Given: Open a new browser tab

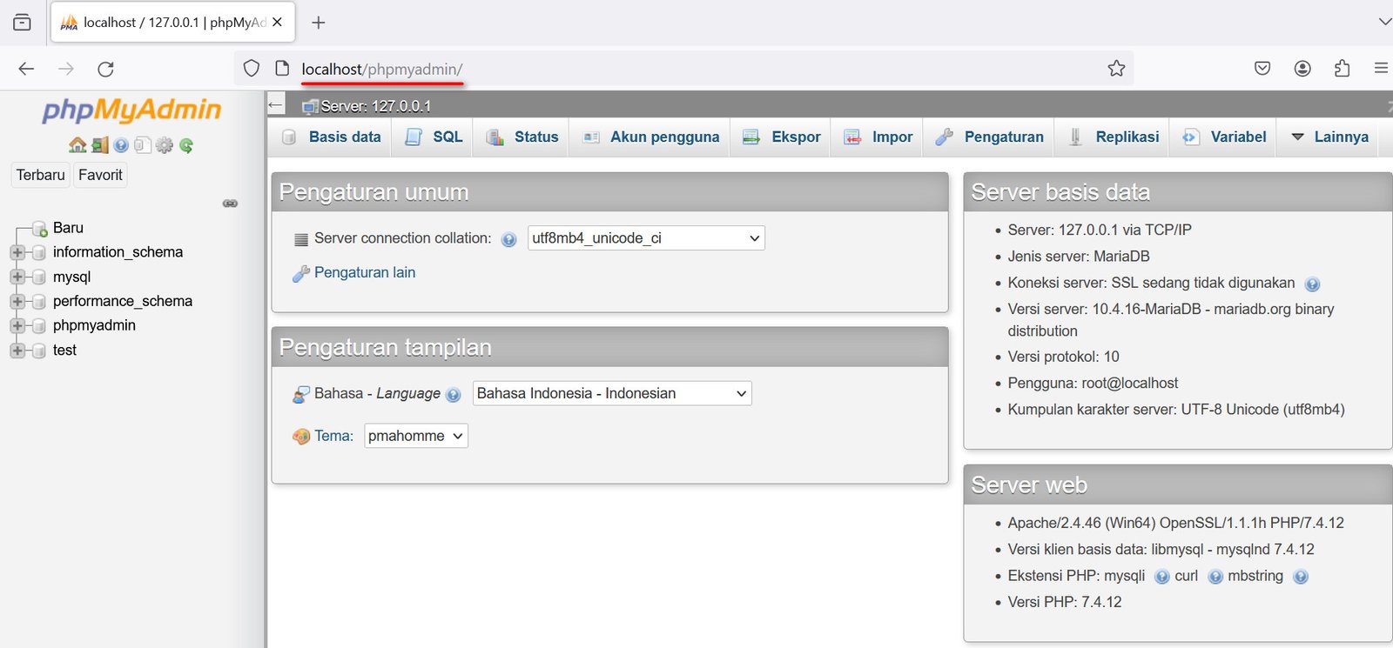Looking at the screenshot, I should point(319,23).
